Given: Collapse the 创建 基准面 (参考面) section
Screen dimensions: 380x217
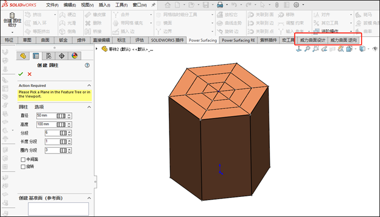Looking at the screenshot, I should pos(89,198).
